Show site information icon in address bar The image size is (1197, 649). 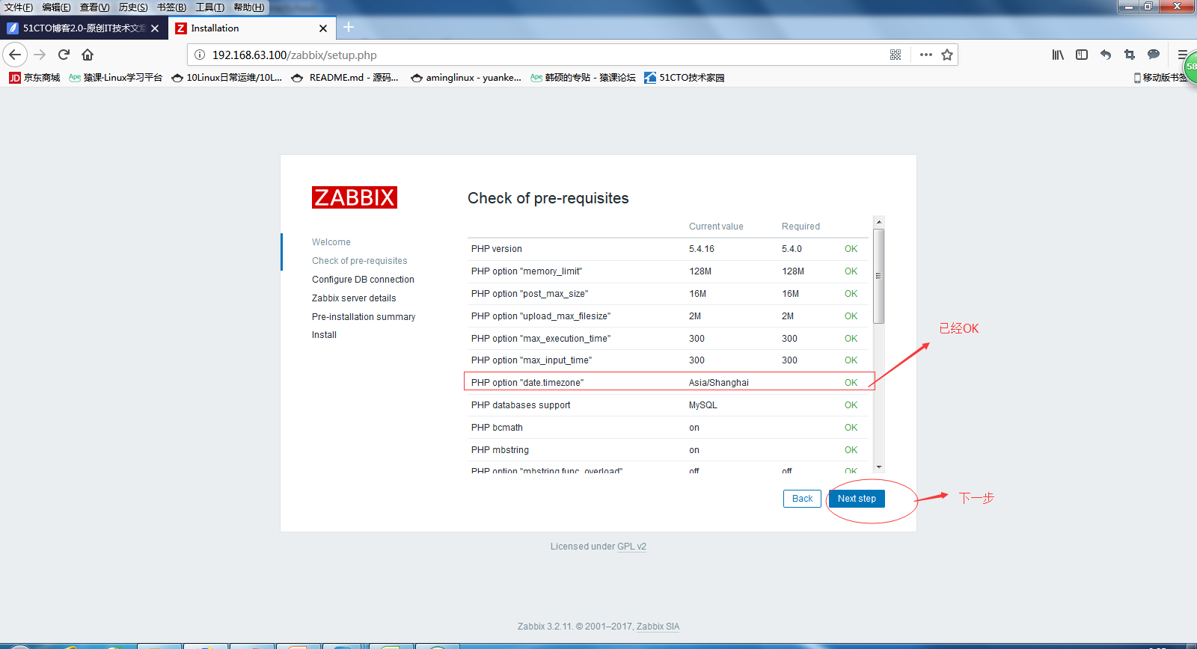coord(200,55)
